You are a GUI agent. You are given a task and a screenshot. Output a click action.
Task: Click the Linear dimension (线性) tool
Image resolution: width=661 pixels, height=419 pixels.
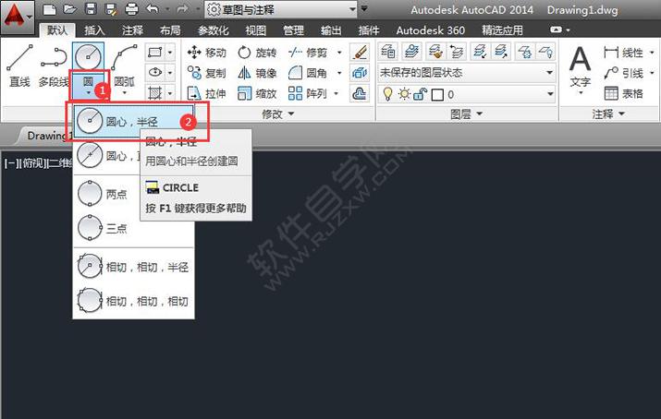click(623, 53)
